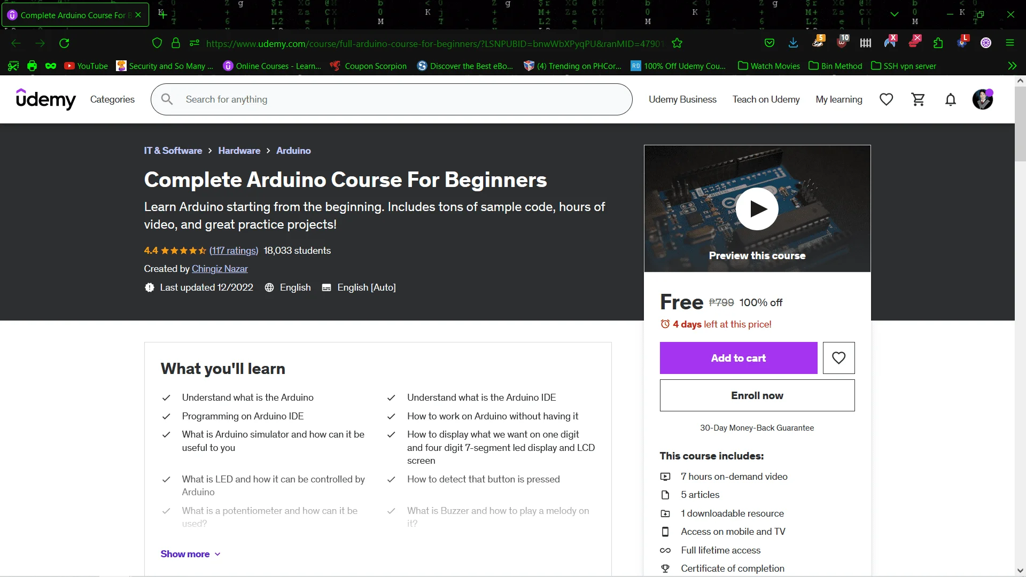Go forward with browser forward arrow
The width and height of the screenshot is (1026, 577).
click(40, 43)
